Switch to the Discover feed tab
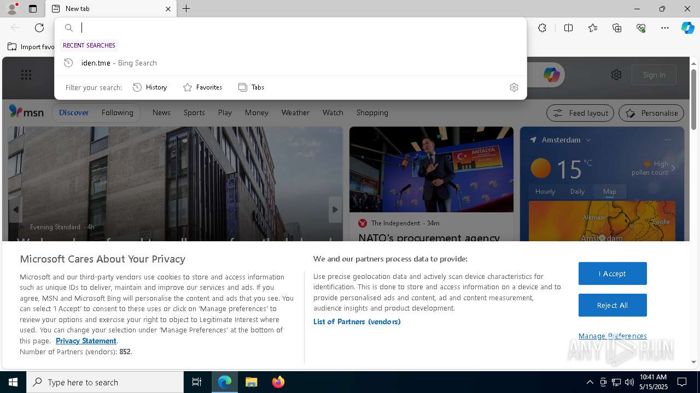This screenshot has height=393, width=700. point(74,112)
